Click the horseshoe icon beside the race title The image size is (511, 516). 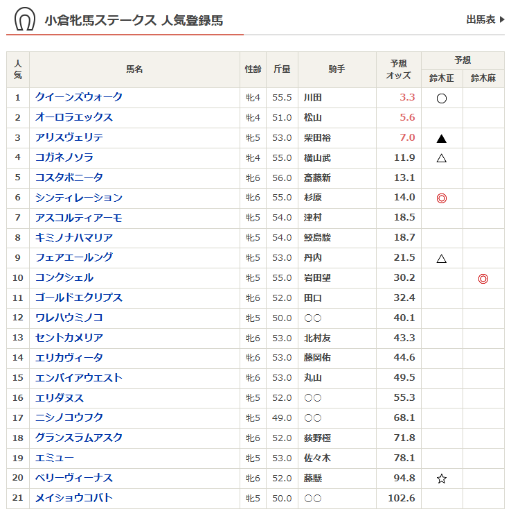tap(24, 19)
